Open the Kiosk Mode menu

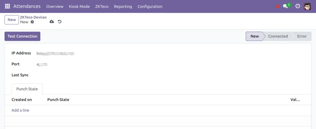pyautogui.click(x=79, y=6)
